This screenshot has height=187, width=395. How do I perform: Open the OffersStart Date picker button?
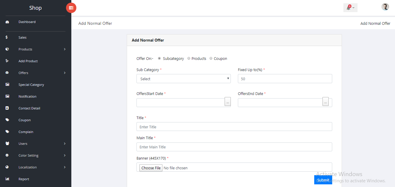tap(228, 101)
